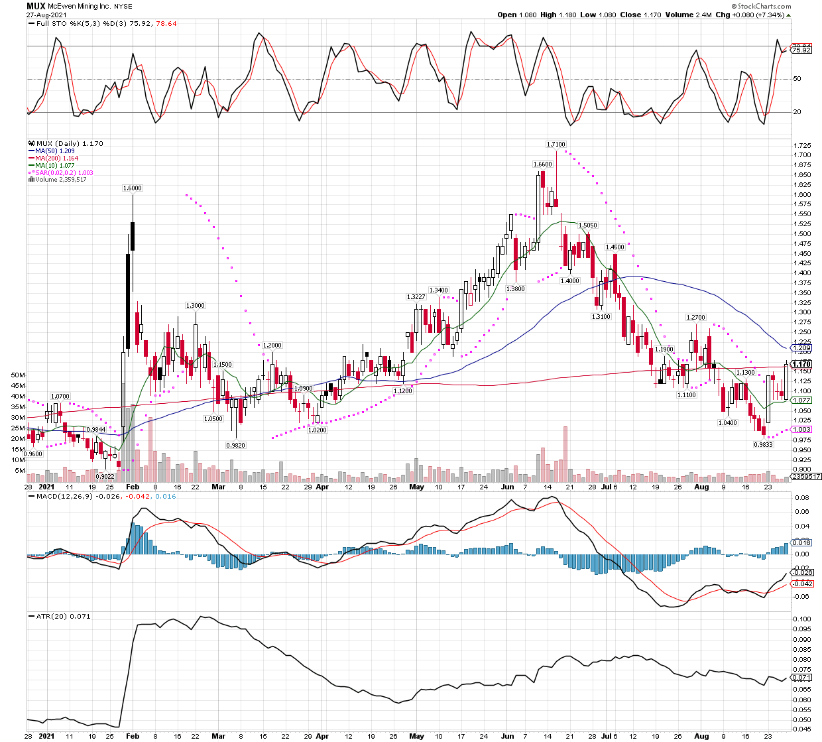
Task: Click the "1.2700" price label
Action: pos(695,318)
